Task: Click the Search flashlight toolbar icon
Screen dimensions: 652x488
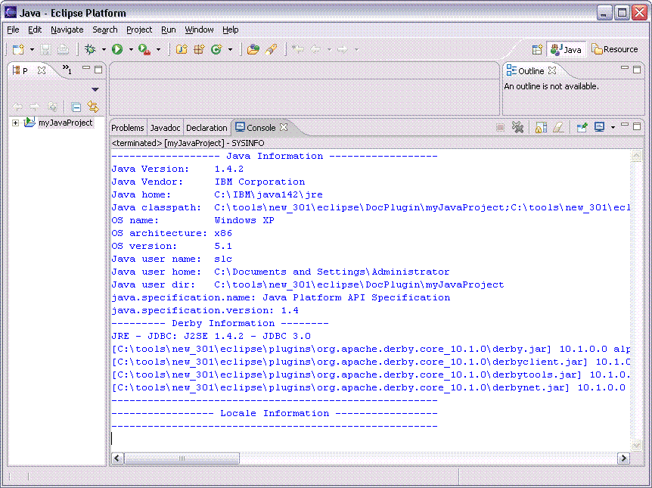Action: 271,49
